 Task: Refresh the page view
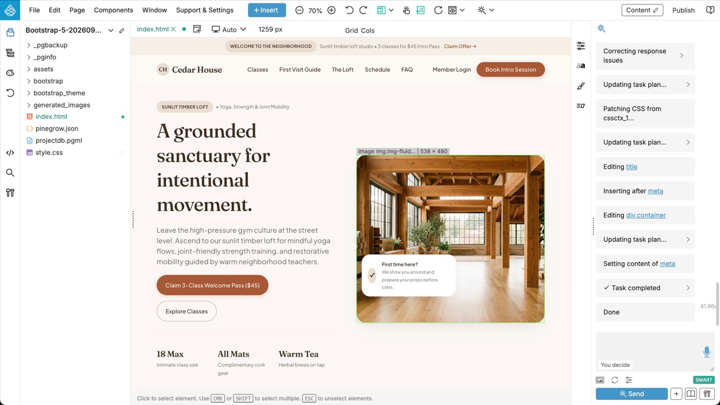click(x=438, y=10)
